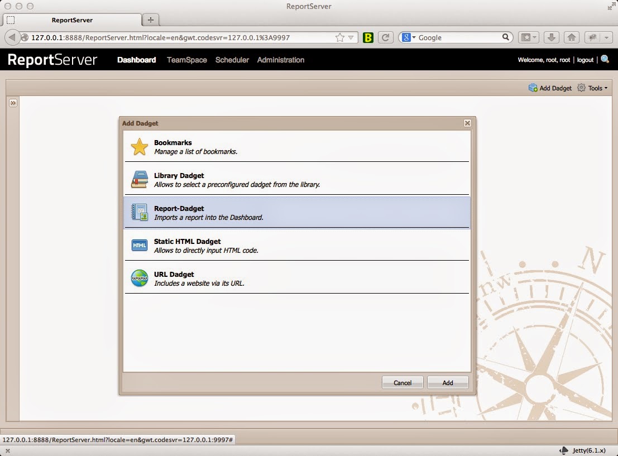Open the Scheduler section
Image resolution: width=618 pixels, height=456 pixels.
[232, 60]
